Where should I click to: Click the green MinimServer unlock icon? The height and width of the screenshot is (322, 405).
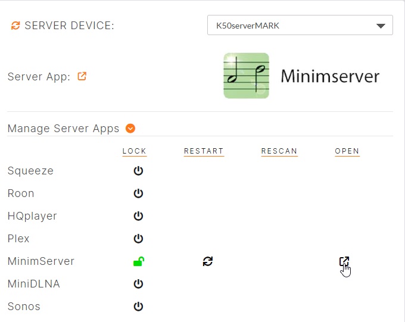[138, 261]
